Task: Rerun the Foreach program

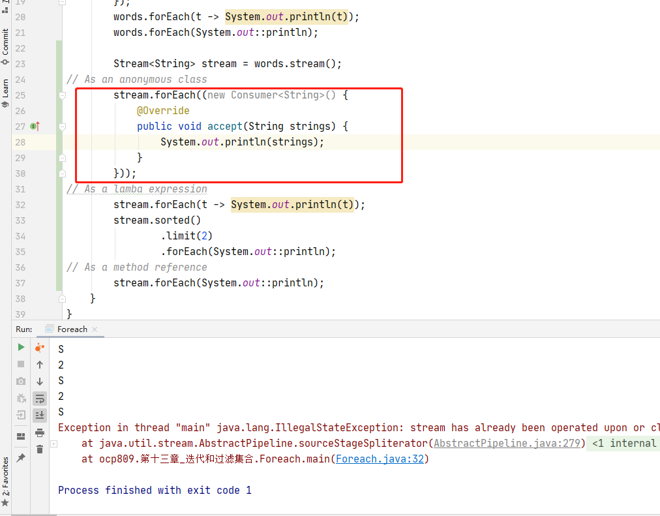Action: click(21, 348)
